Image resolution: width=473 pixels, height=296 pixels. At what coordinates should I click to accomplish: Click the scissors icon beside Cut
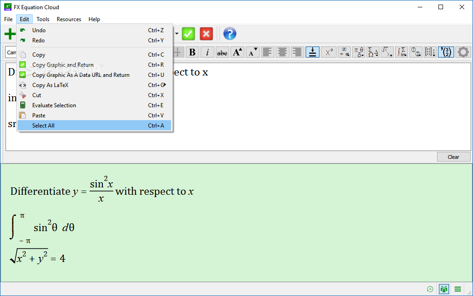[23, 95]
